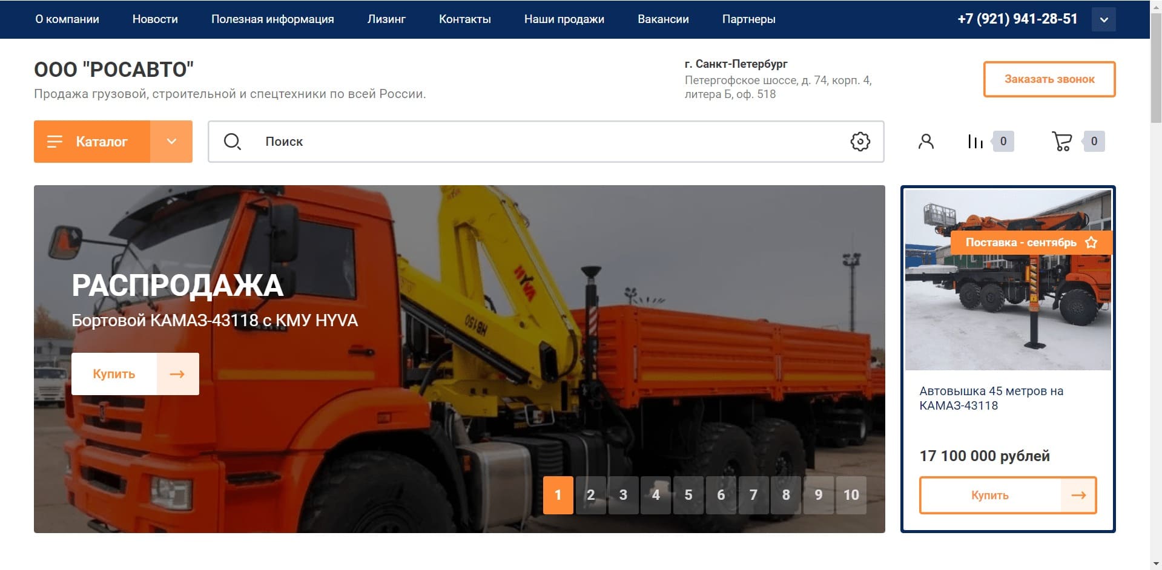This screenshot has width=1162, height=570.
Task: Select banner slide 7
Action: 753,495
